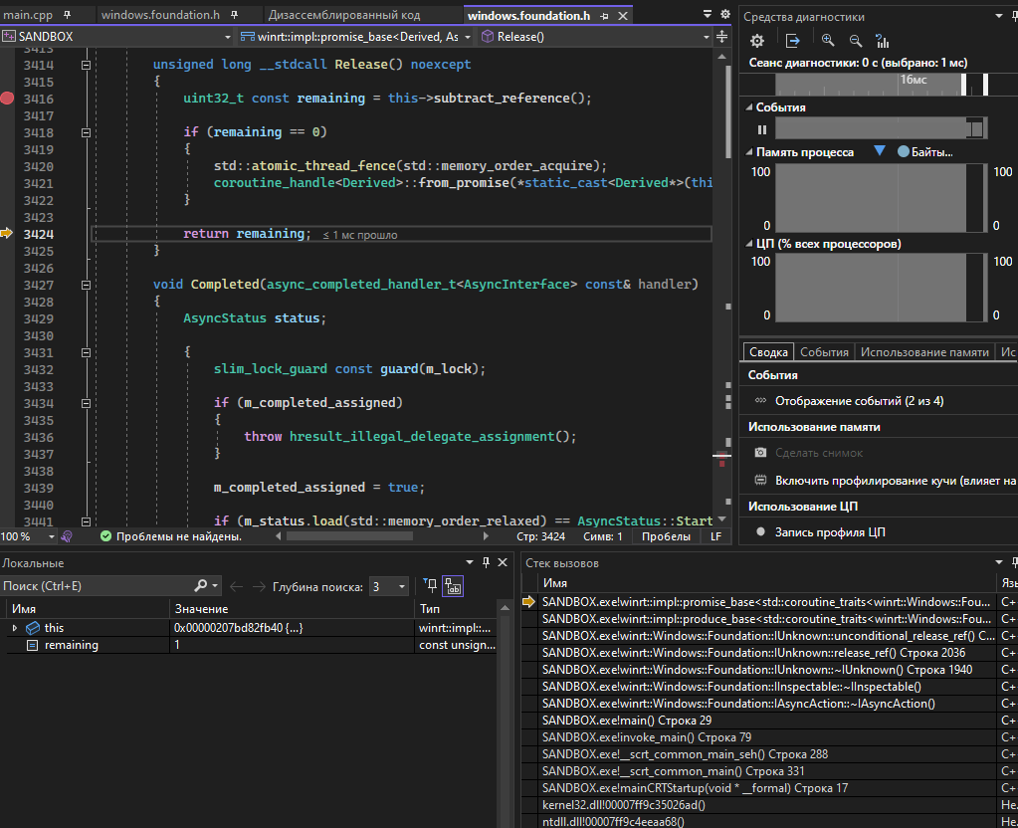Pause event collection in the События section

(x=761, y=128)
